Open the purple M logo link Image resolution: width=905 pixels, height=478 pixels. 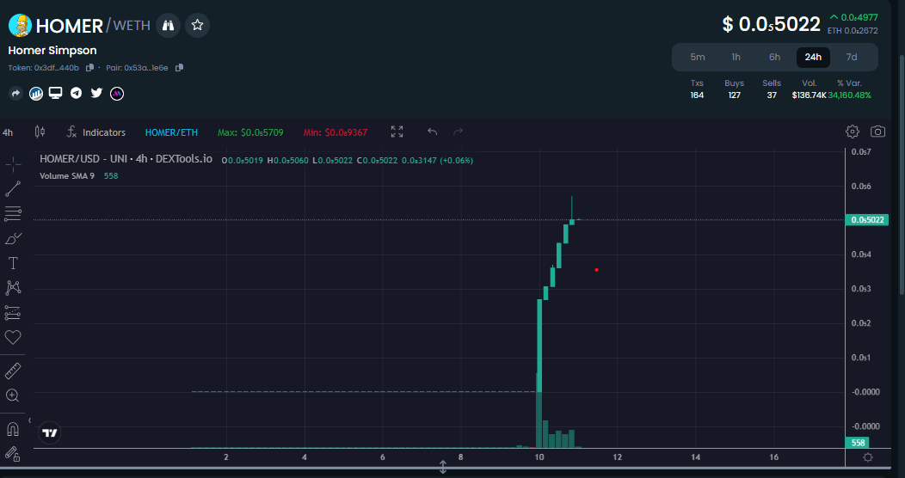pos(117,94)
